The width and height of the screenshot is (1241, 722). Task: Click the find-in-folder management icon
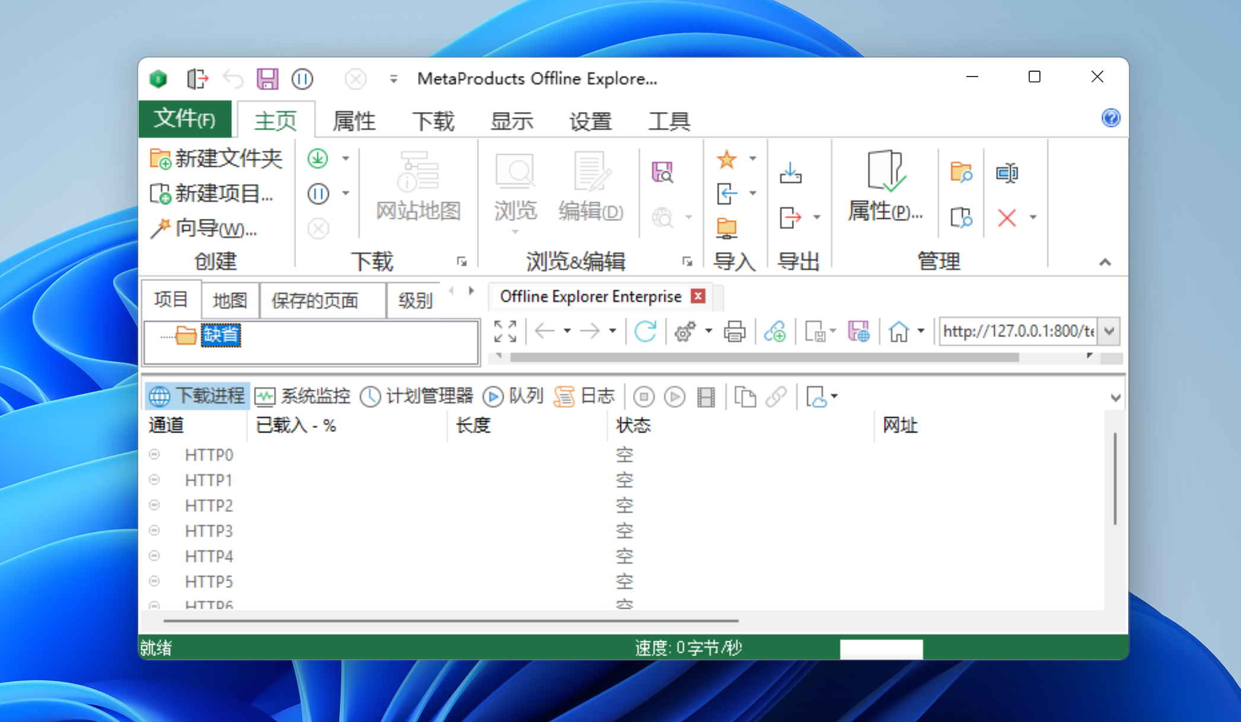tap(961, 173)
